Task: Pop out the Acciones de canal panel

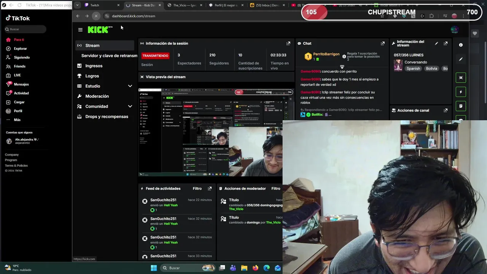Action: pos(446,110)
